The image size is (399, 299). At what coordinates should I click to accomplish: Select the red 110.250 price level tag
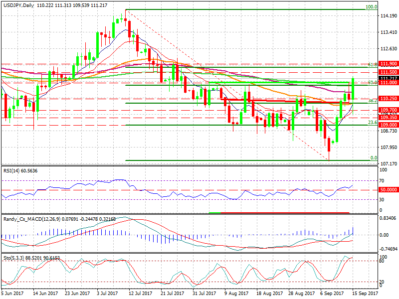(388, 99)
